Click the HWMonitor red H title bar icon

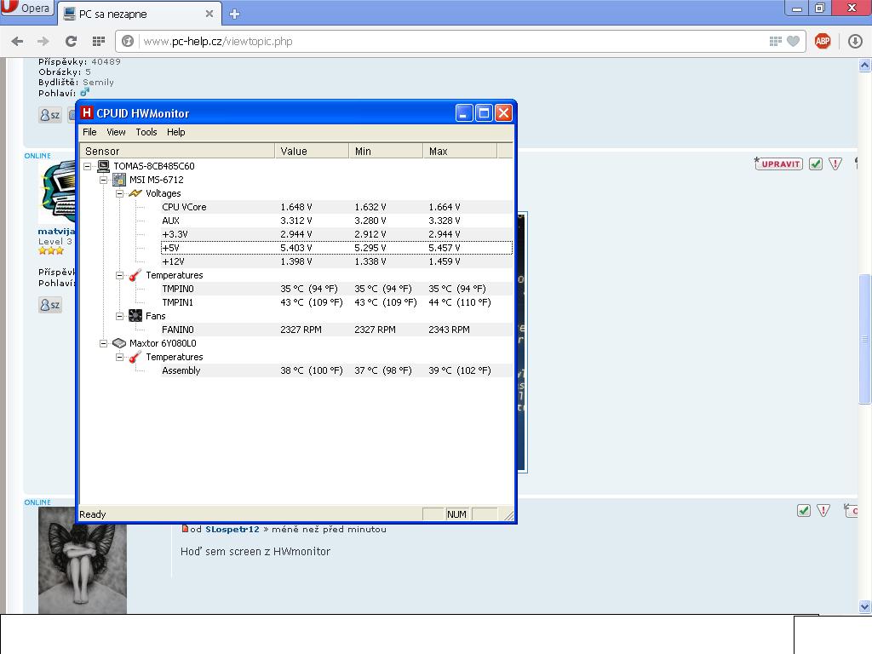tap(86, 113)
